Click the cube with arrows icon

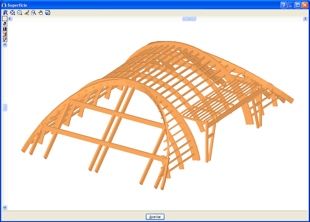coord(5,39)
